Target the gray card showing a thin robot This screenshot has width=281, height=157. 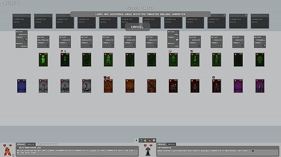pyautogui.click(x=86, y=86)
